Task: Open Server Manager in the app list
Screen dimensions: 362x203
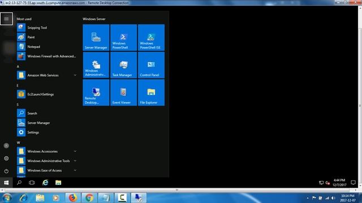Action: pos(47,123)
